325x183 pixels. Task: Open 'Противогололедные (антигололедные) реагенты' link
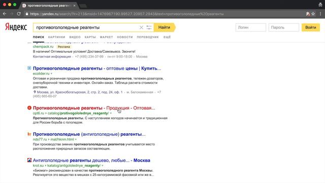[89, 134]
